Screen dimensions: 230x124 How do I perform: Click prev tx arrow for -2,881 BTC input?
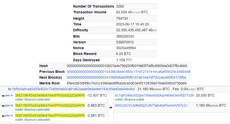tap(7, 116)
